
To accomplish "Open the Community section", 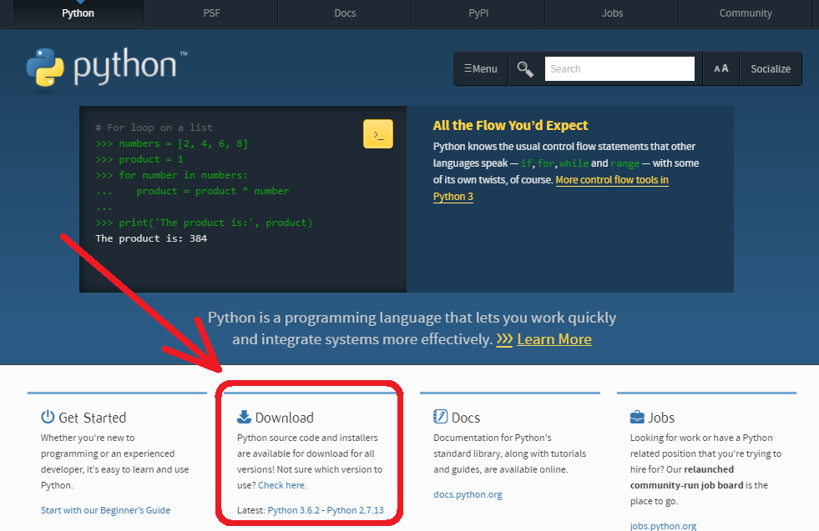I will point(745,13).
